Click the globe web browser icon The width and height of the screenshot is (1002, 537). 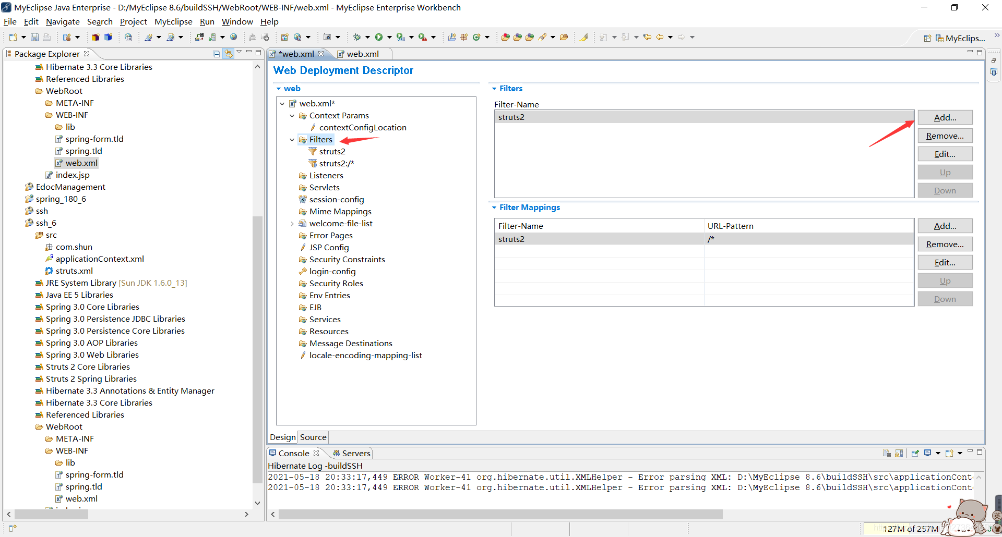tap(234, 37)
